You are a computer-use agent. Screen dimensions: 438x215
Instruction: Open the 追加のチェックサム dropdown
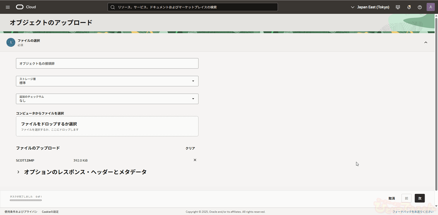(107, 99)
